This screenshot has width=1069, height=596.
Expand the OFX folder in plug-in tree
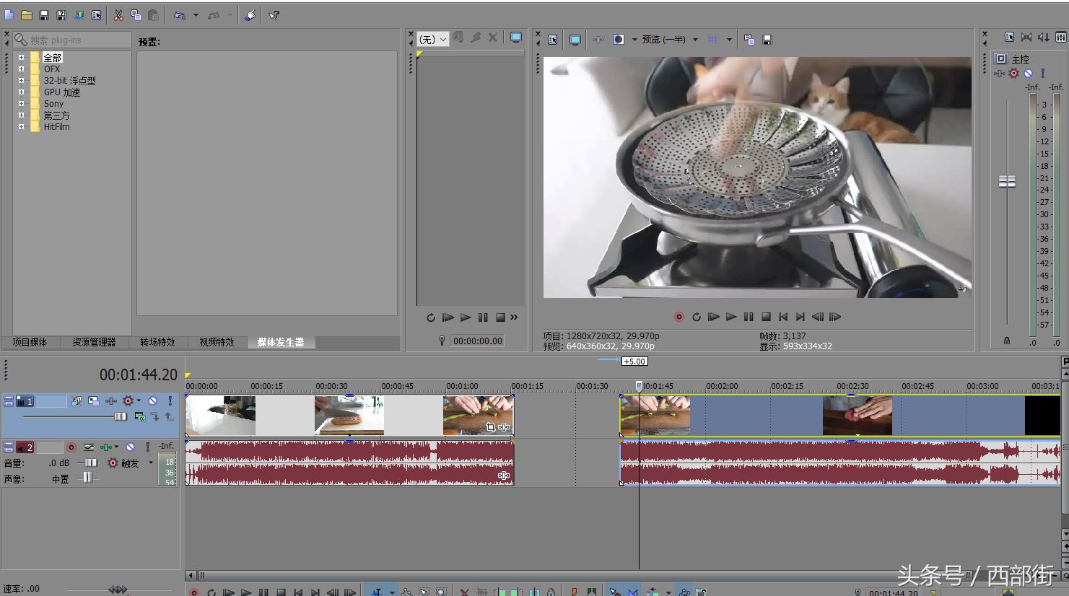pyautogui.click(x=21, y=69)
